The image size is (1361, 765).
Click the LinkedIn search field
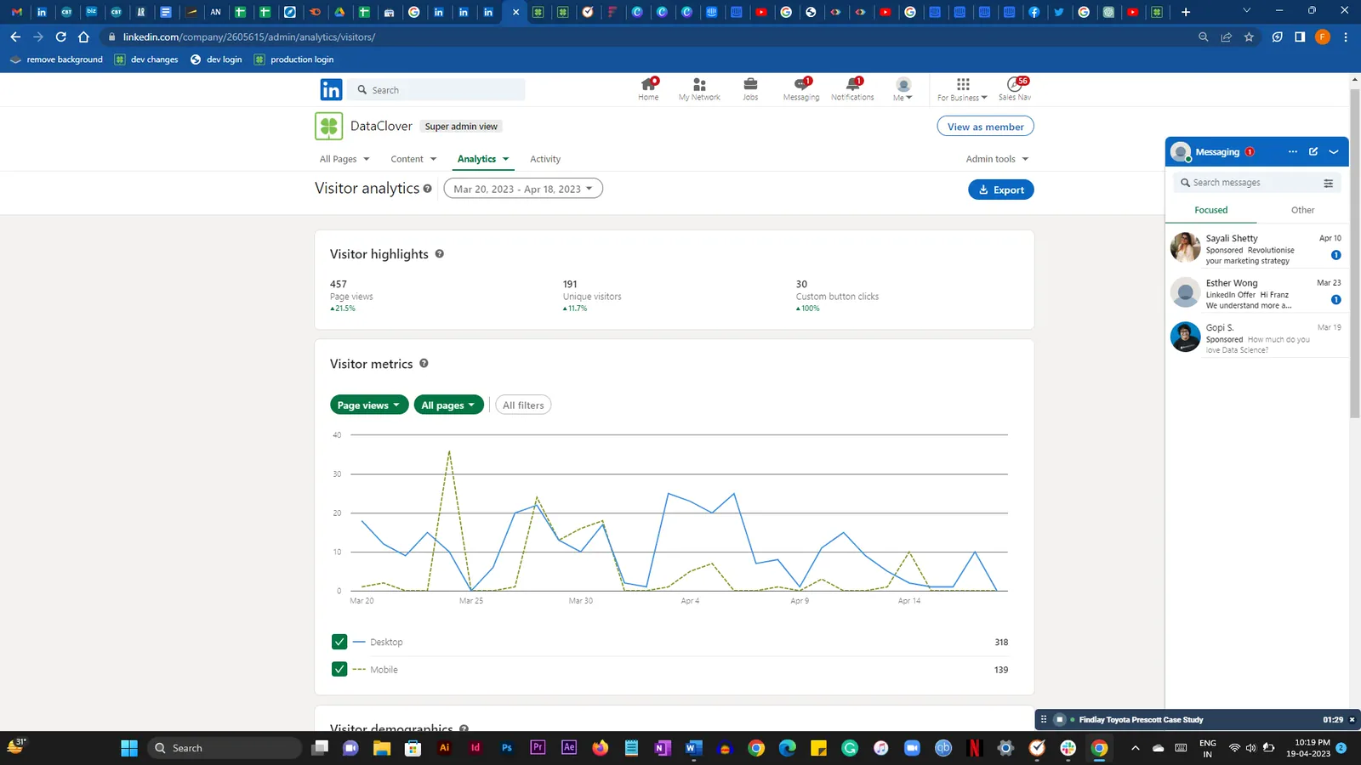click(x=436, y=89)
